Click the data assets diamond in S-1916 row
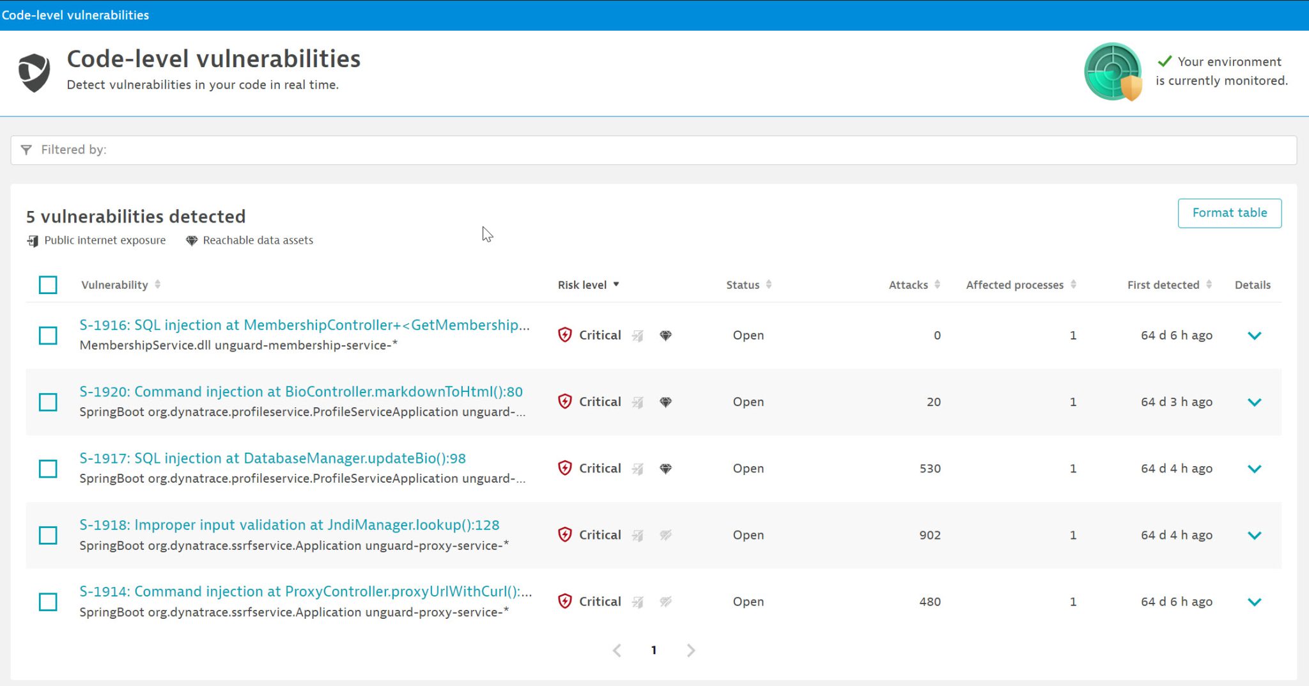Screen dimensions: 1309x686 (665, 336)
